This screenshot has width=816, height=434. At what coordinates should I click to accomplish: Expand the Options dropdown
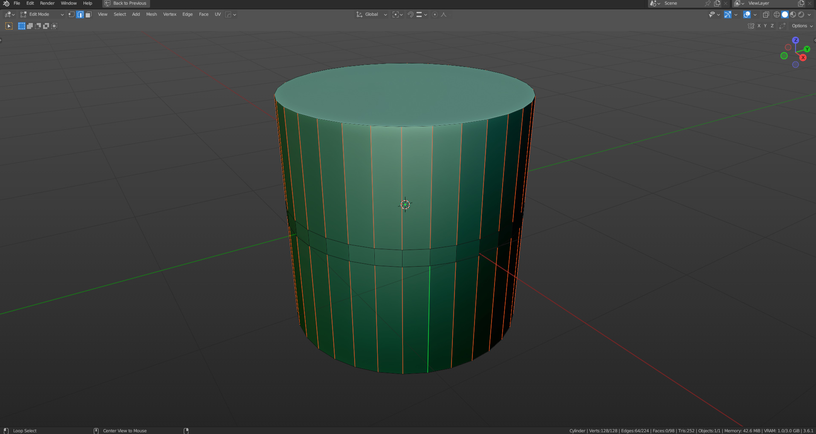pyautogui.click(x=802, y=26)
